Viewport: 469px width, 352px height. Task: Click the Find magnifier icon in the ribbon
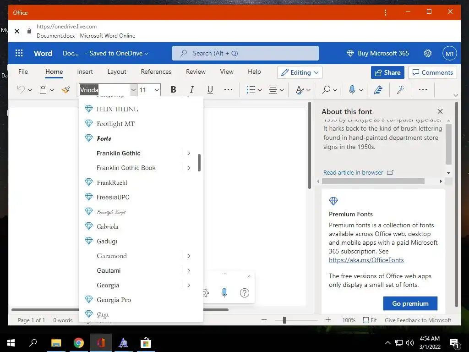point(326,89)
